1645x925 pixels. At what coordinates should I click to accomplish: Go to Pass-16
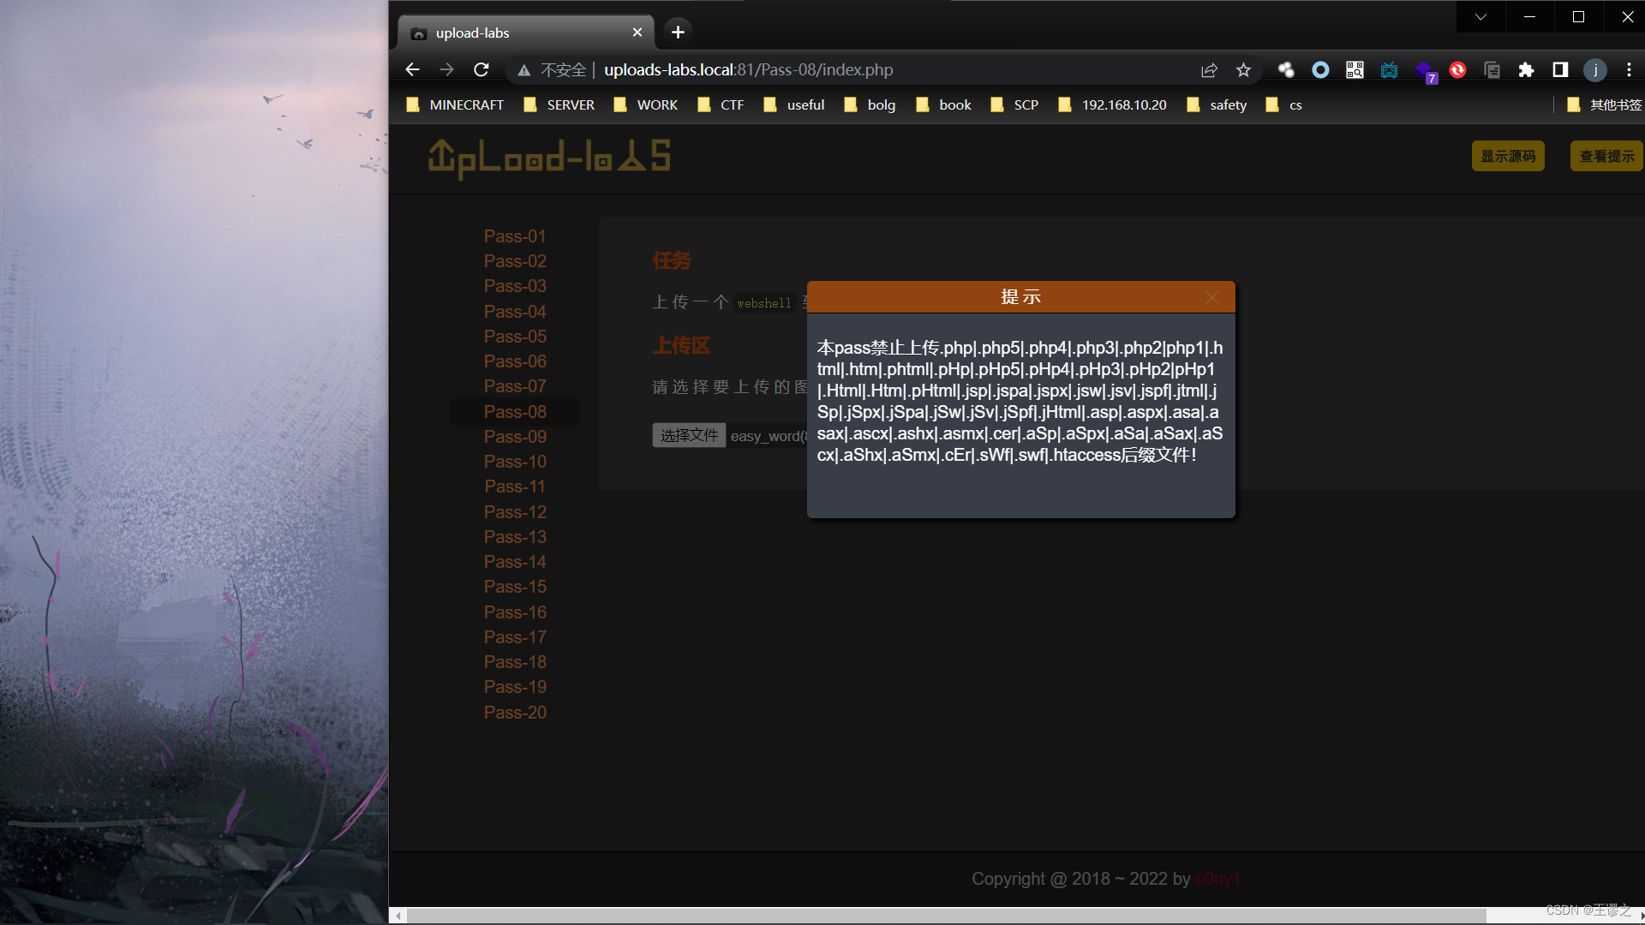(x=515, y=612)
